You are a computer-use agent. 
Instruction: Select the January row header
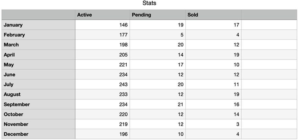click(x=39, y=25)
